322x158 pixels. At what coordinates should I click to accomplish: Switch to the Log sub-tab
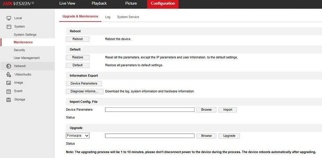point(108,17)
